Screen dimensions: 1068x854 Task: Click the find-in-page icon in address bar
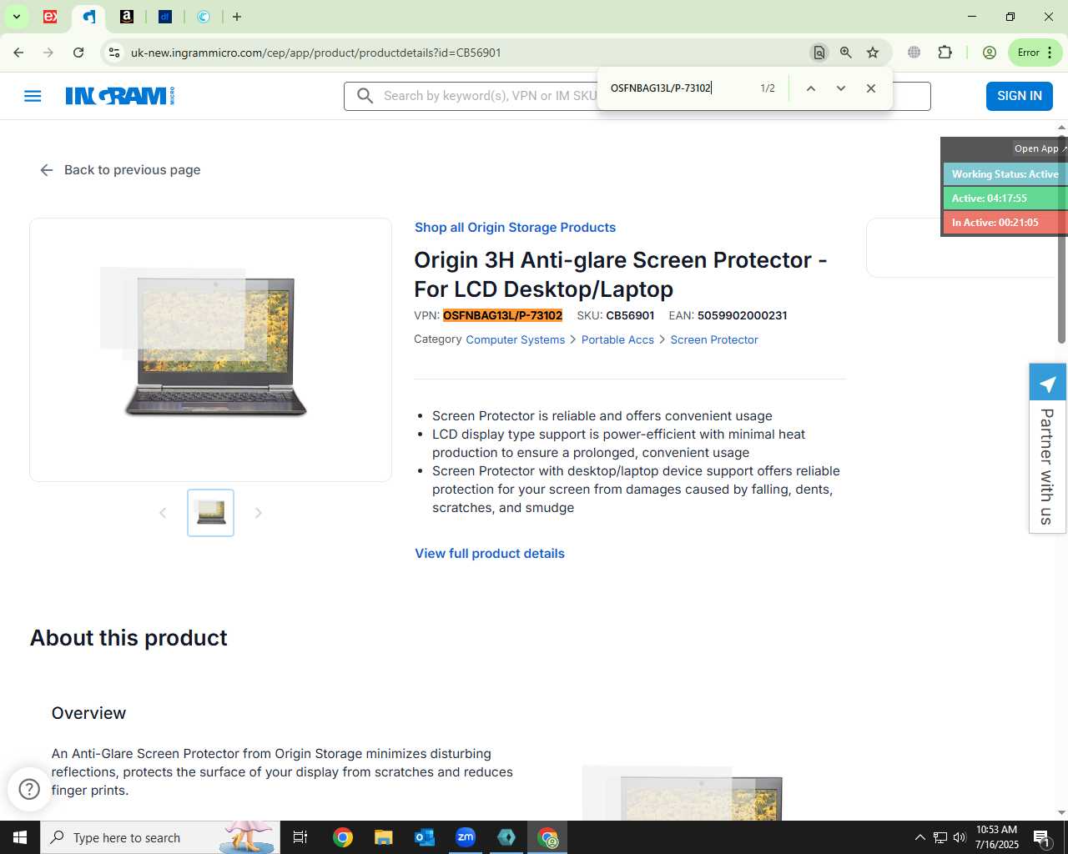[x=819, y=53]
